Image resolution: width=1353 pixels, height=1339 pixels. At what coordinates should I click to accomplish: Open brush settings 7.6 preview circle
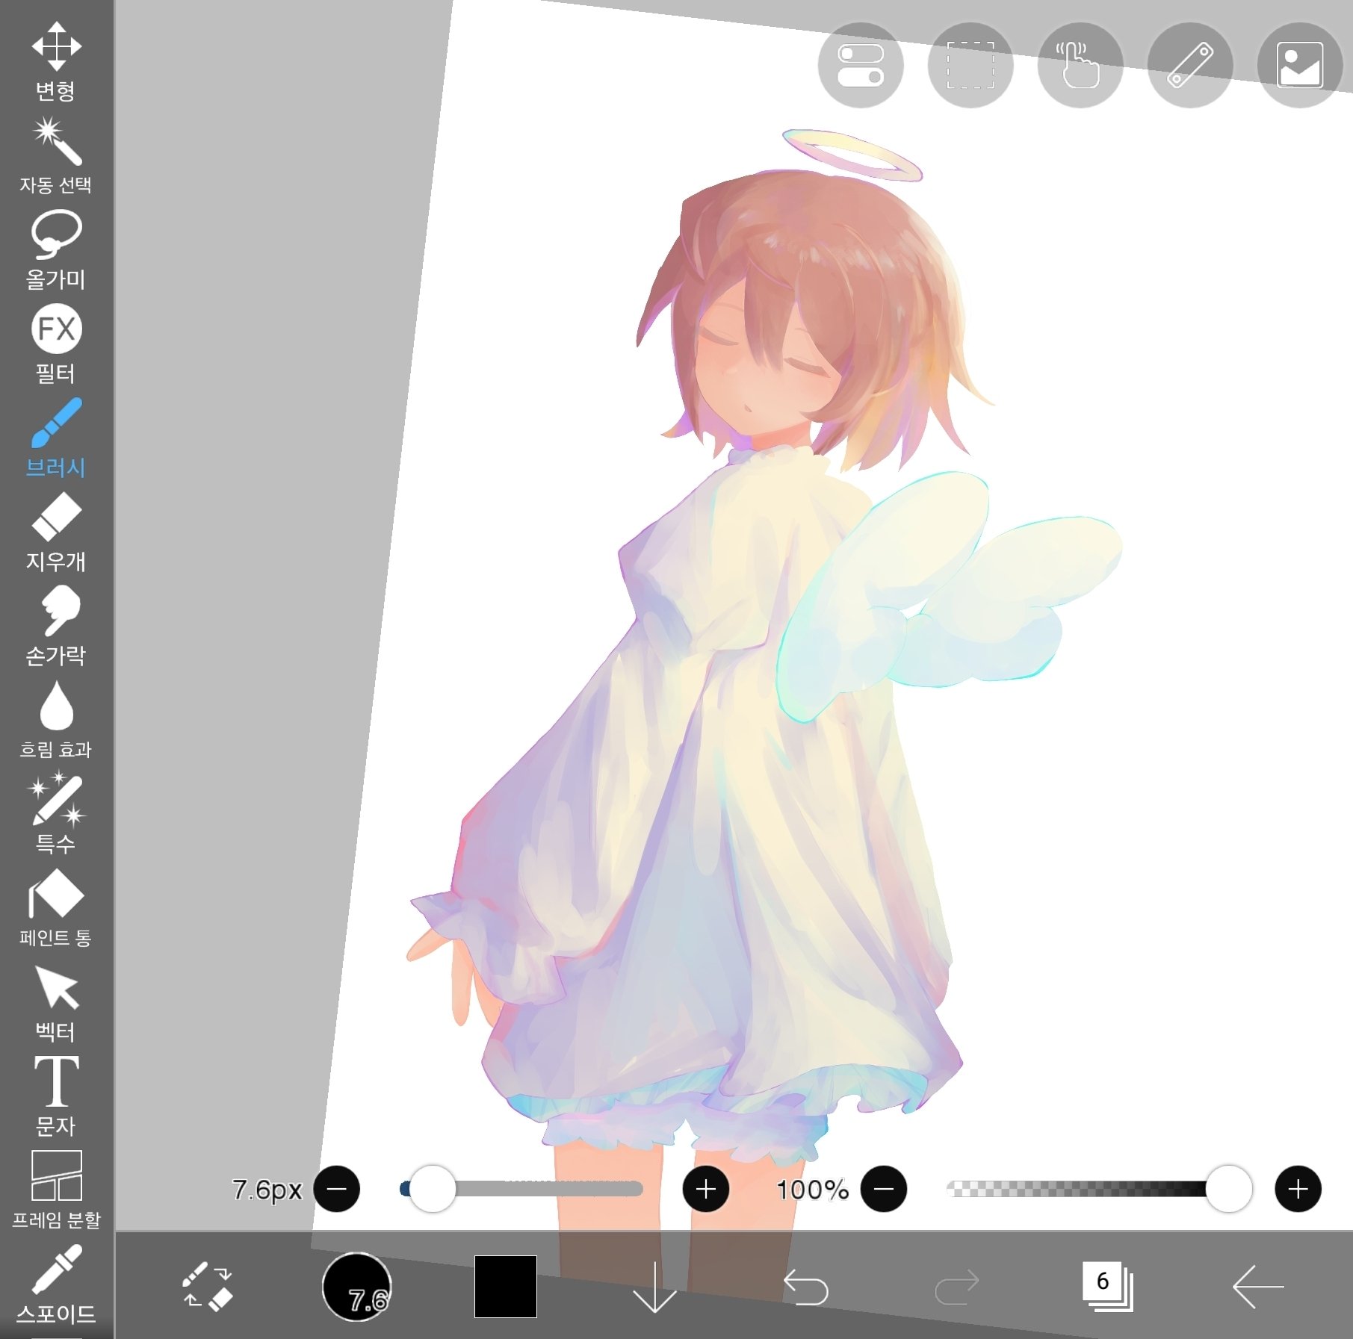(357, 1287)
